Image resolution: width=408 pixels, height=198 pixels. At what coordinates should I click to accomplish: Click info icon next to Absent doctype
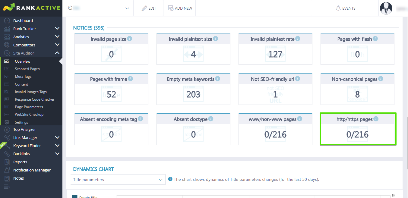[211, 119]
